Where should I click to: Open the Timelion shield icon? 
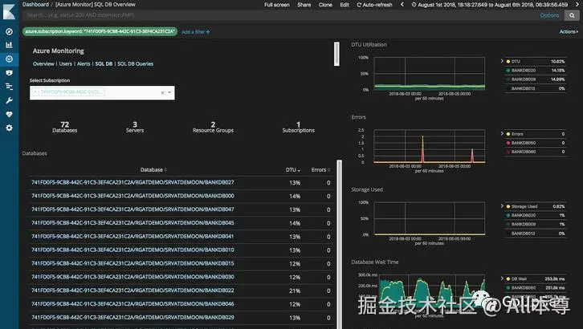click(10, 73)
